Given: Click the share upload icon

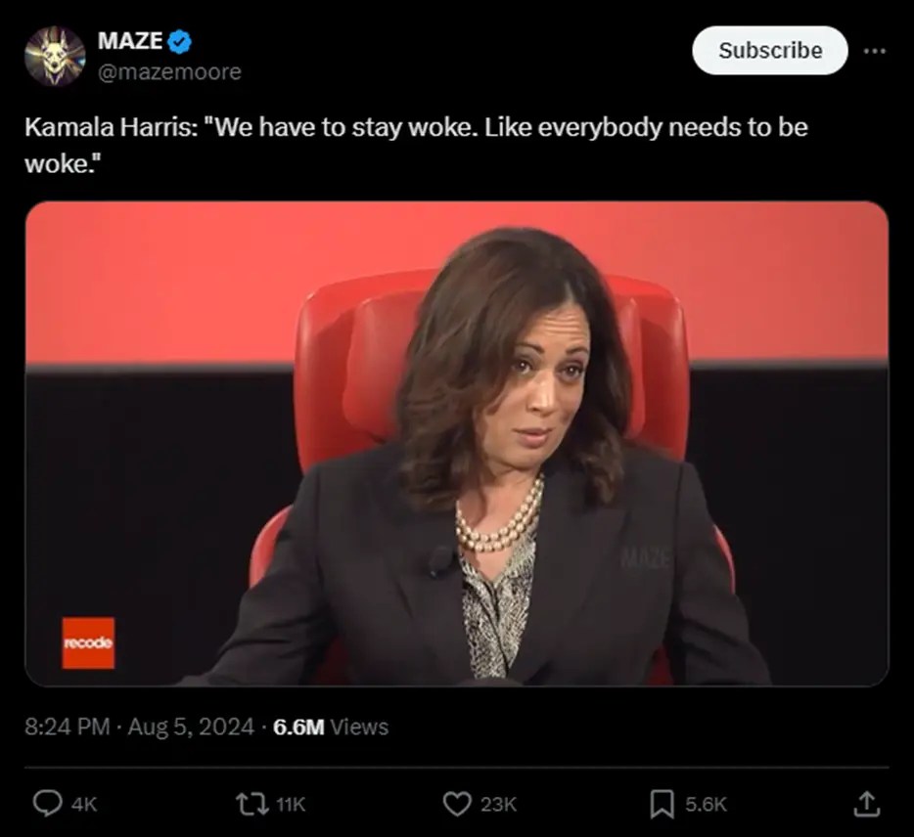Looking at the screenshot, I should coord(867,804).
